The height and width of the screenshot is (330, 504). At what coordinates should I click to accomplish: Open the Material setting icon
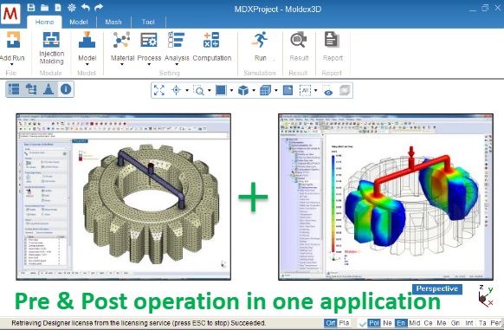coord(121,40)
